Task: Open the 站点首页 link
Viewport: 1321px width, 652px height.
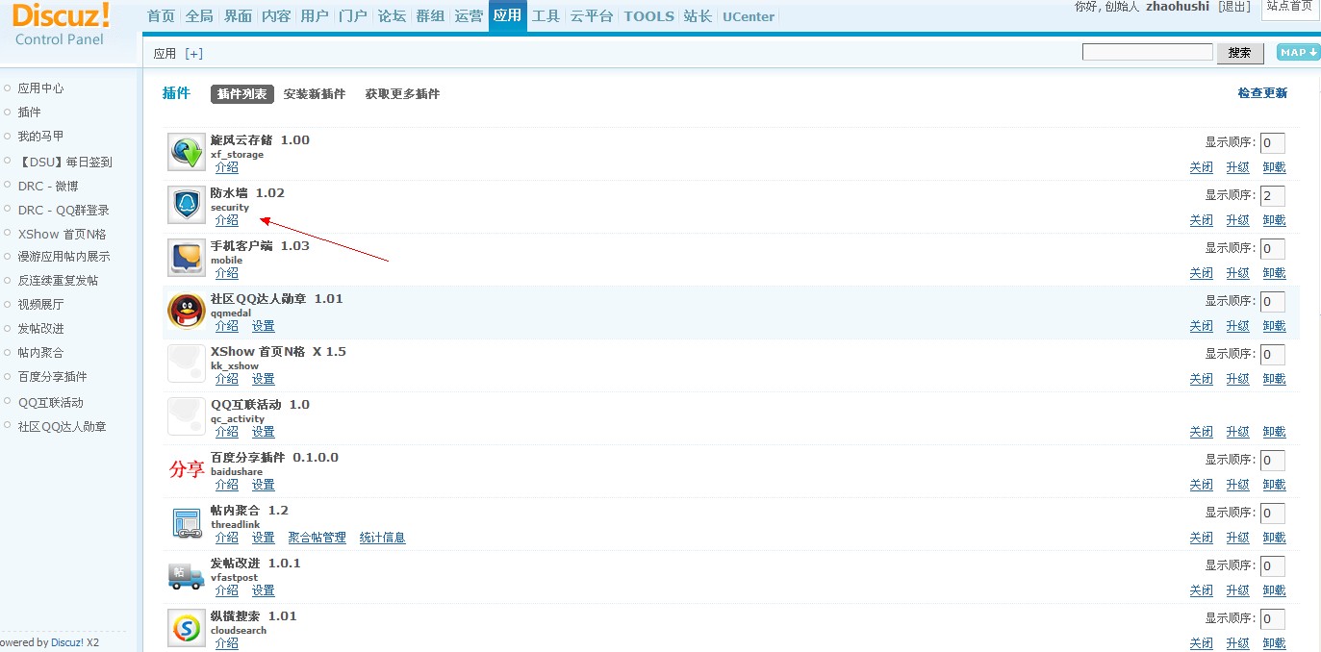Action: [1289, 7]
